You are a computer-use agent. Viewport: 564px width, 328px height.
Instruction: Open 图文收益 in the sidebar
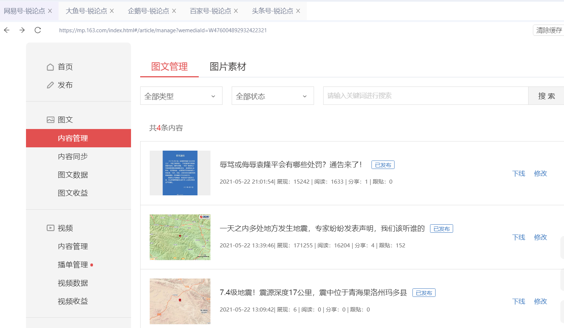pos(72,192)
